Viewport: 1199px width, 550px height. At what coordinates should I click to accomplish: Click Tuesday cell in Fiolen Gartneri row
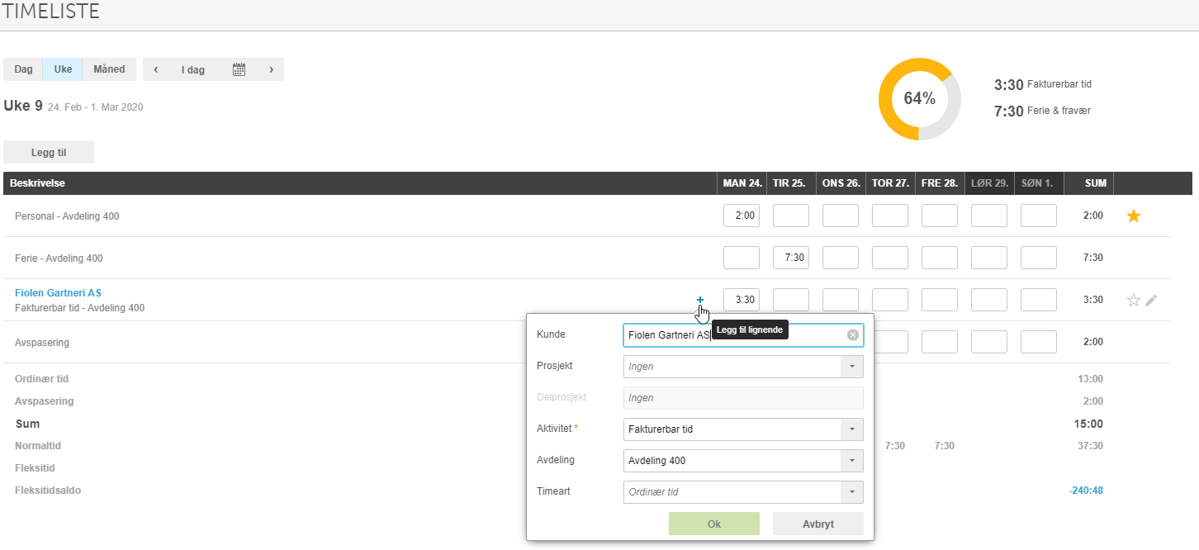(791, 300)
